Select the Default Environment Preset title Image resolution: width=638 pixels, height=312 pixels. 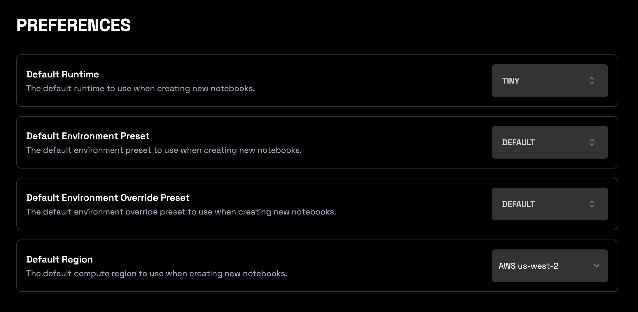click(x=88, y=136)
